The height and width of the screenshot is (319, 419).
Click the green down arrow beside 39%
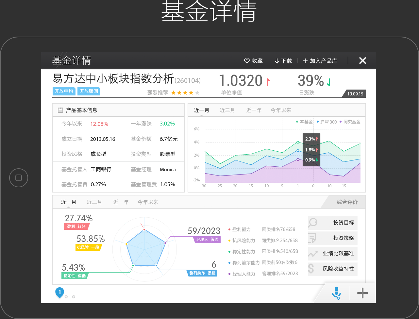click(329, 82)
